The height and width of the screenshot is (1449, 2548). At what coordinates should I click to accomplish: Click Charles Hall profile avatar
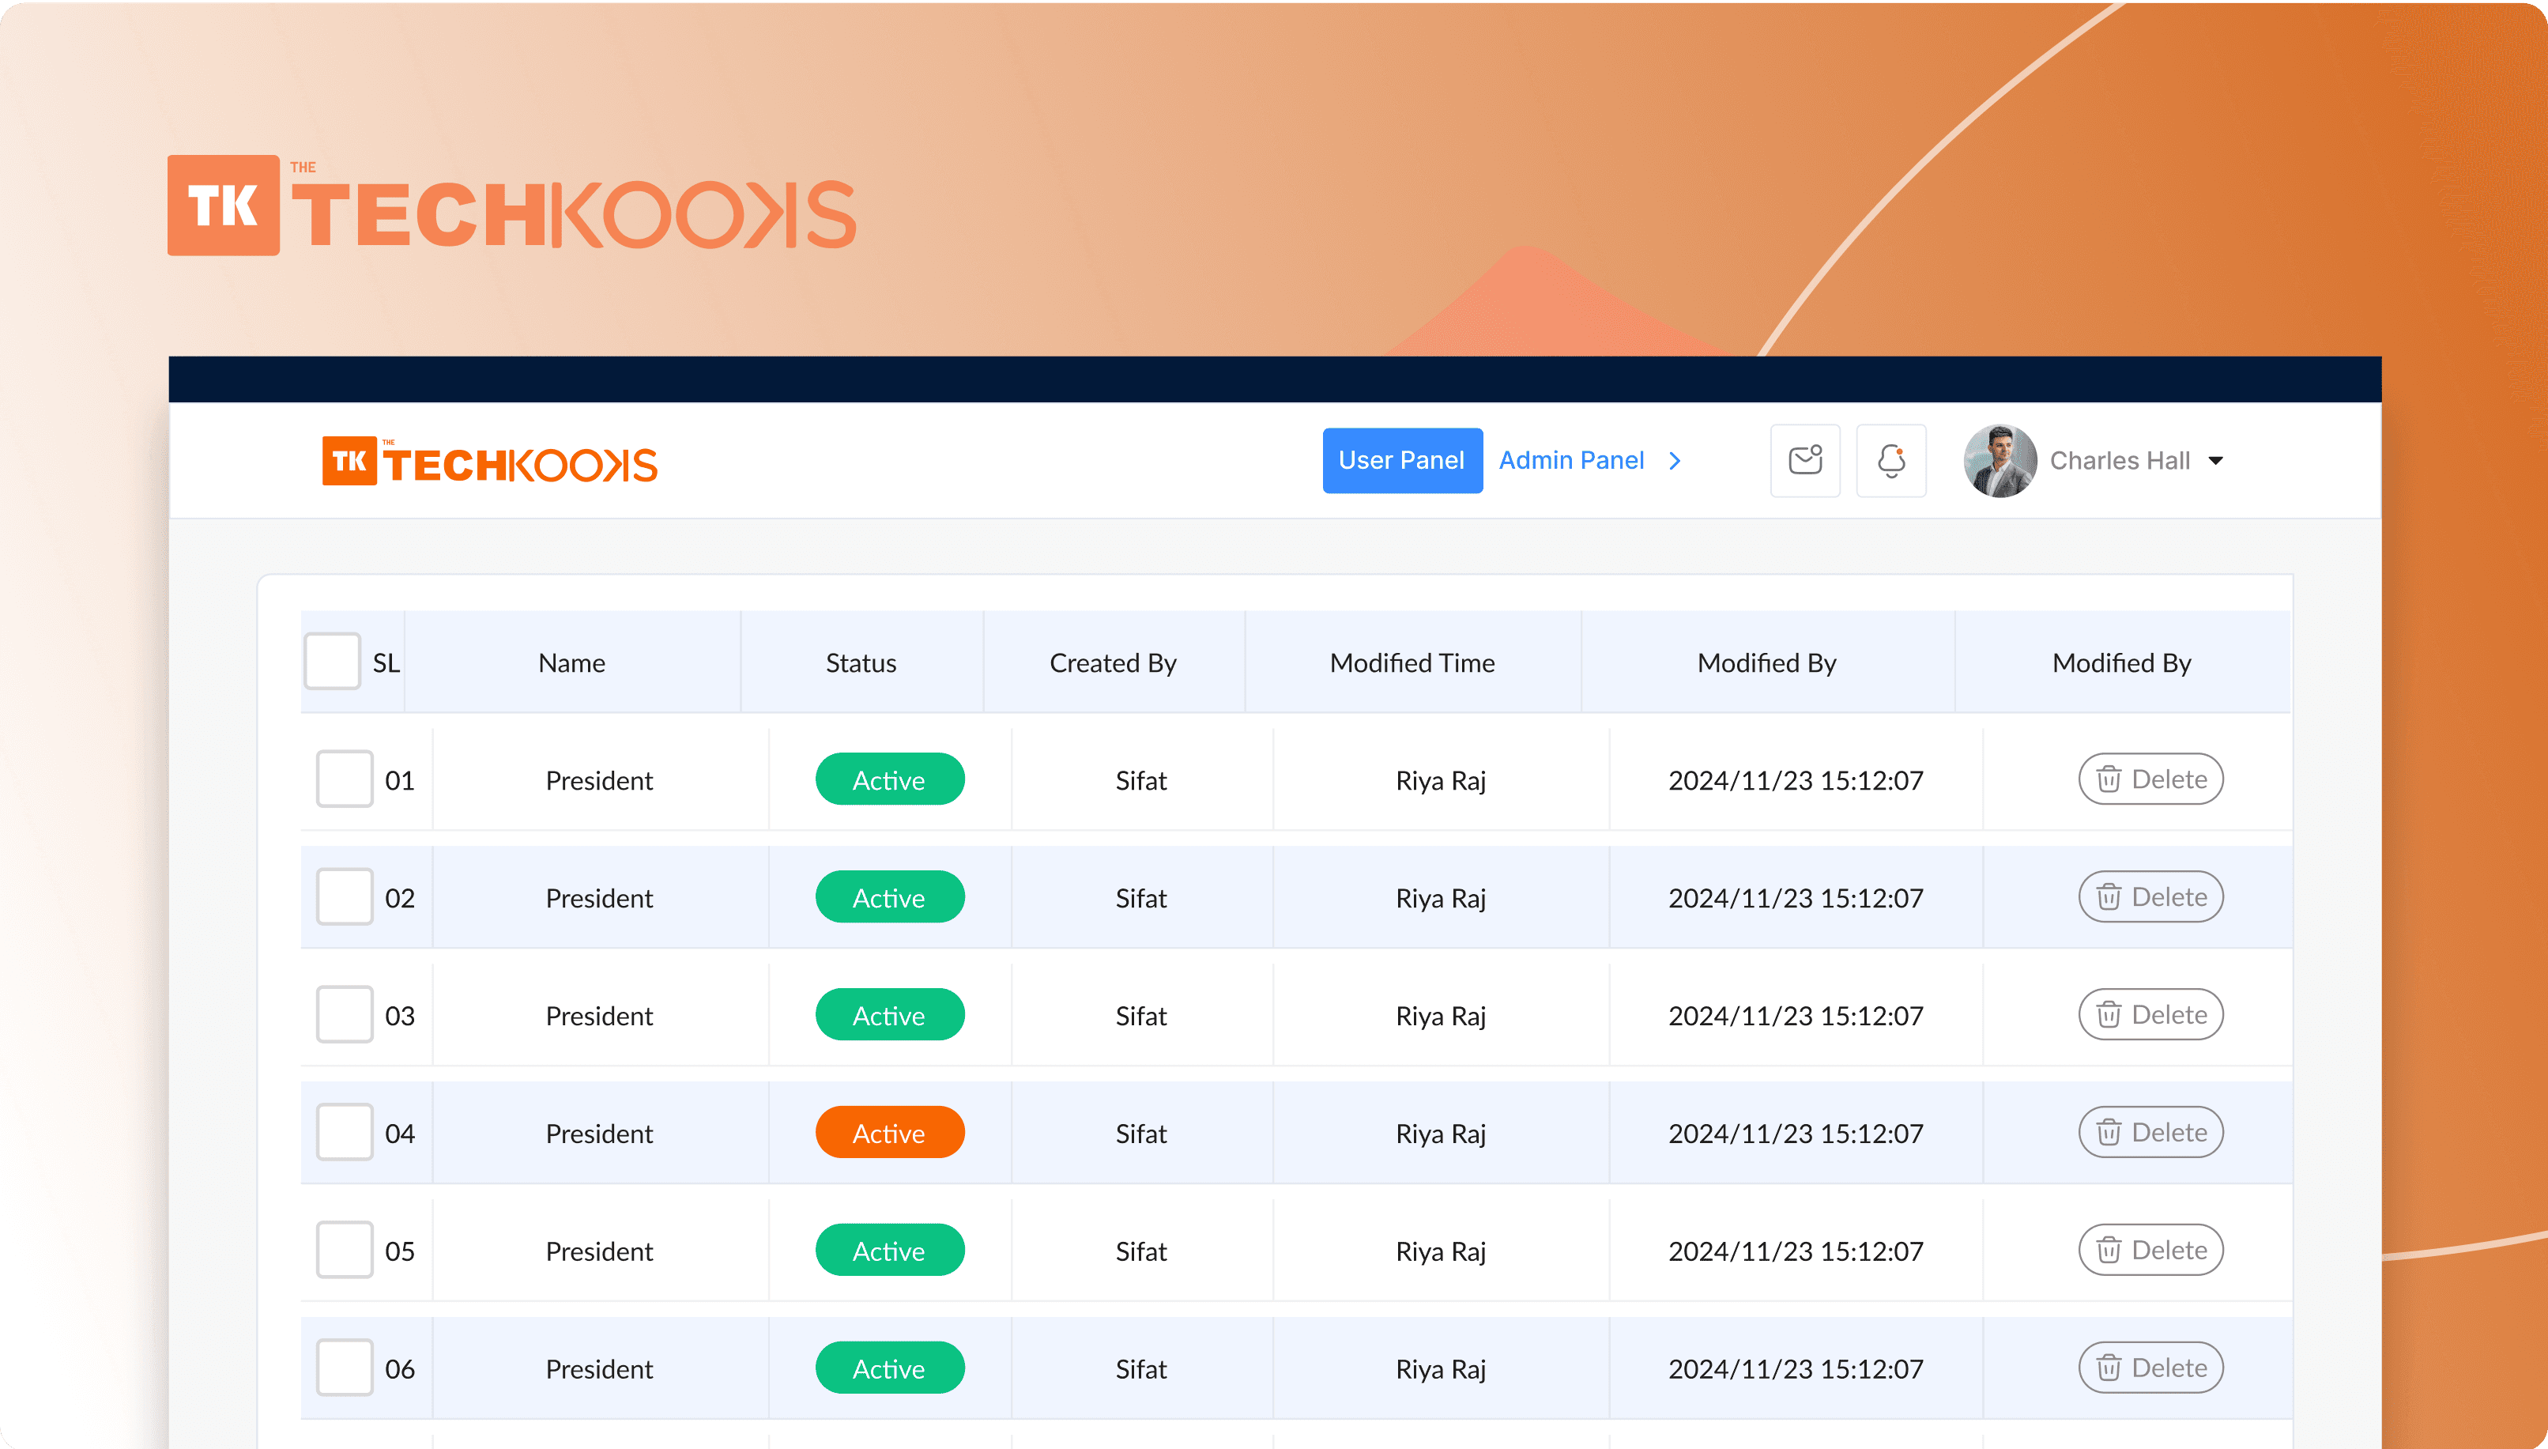(2000, 461)
